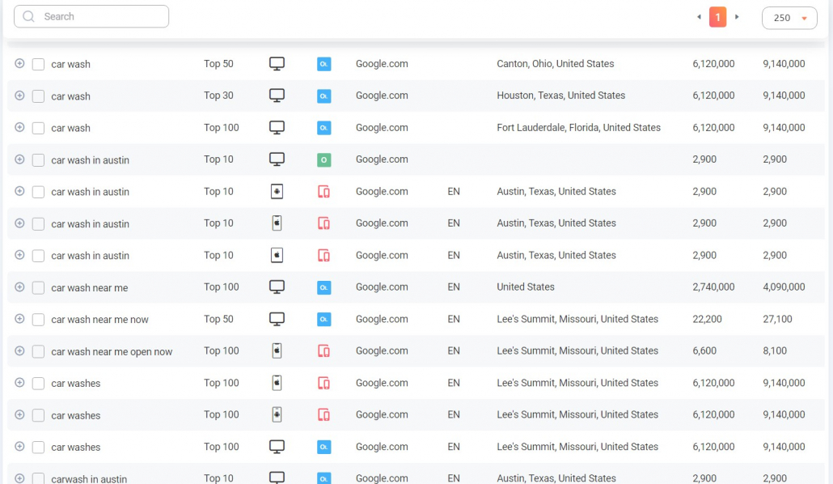The image size is (833, 484).
Task: Click the desktop icon in the Fort Lauderdale row
Action: 277,128
